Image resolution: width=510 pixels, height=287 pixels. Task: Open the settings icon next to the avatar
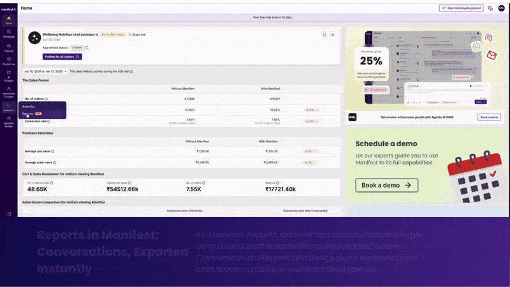coord(490,8)
